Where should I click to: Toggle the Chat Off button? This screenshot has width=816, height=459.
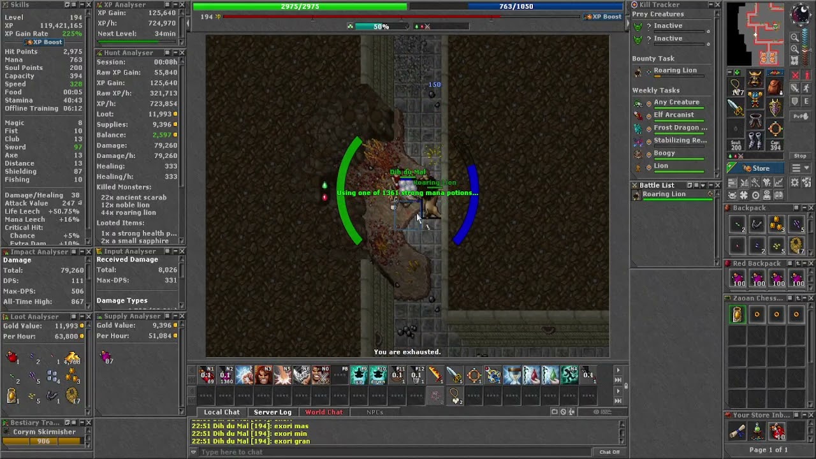[x=609, y=452]
